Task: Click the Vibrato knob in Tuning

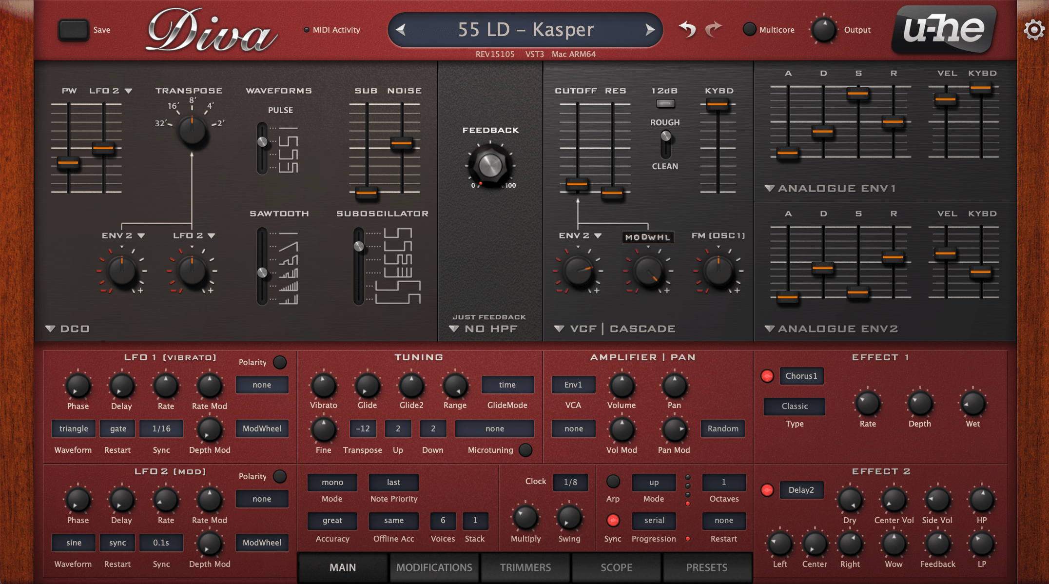Action: (323, 386)
